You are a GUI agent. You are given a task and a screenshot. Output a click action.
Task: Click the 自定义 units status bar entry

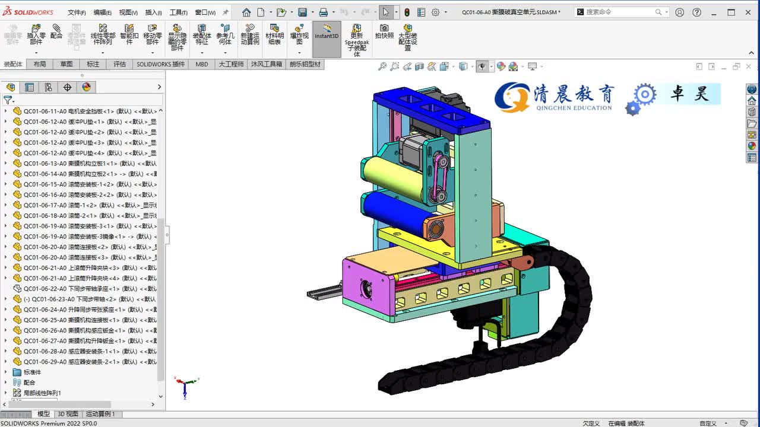coord(708,423)
